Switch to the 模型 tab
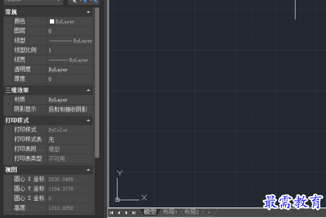 pyautogui.click(x=150, y=212)
